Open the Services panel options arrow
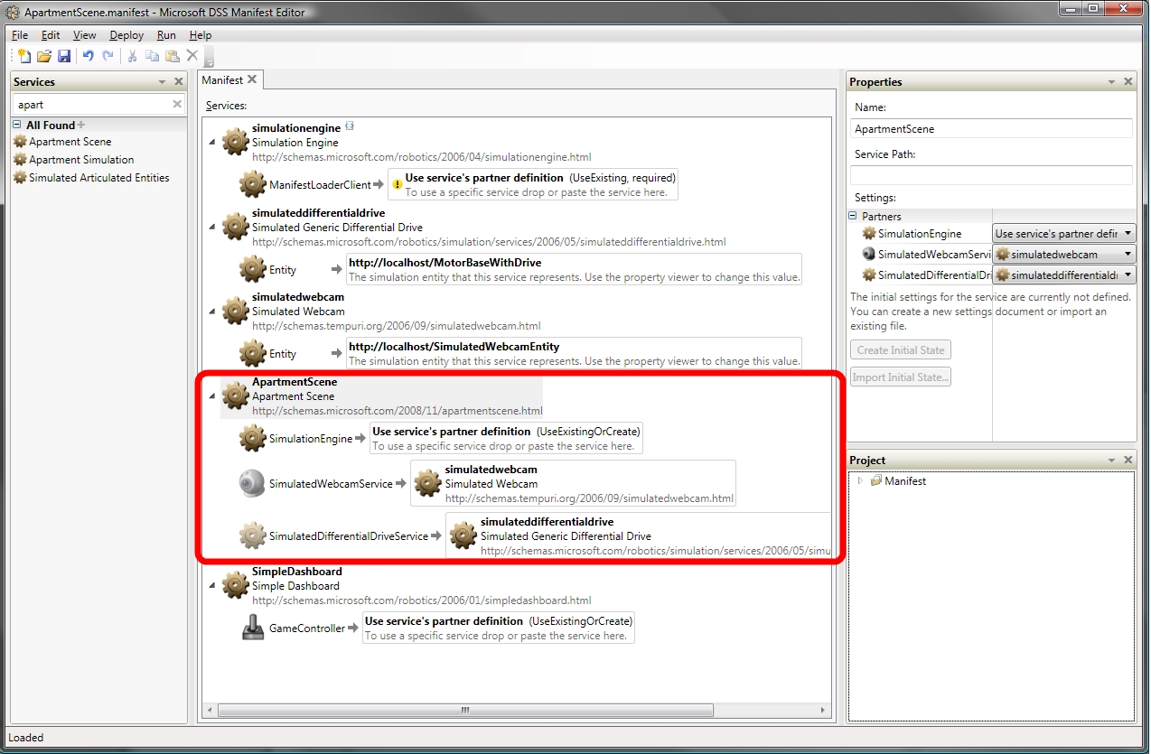The height and width of the screenshot is (754, 1151). click(x=163, y=81)
